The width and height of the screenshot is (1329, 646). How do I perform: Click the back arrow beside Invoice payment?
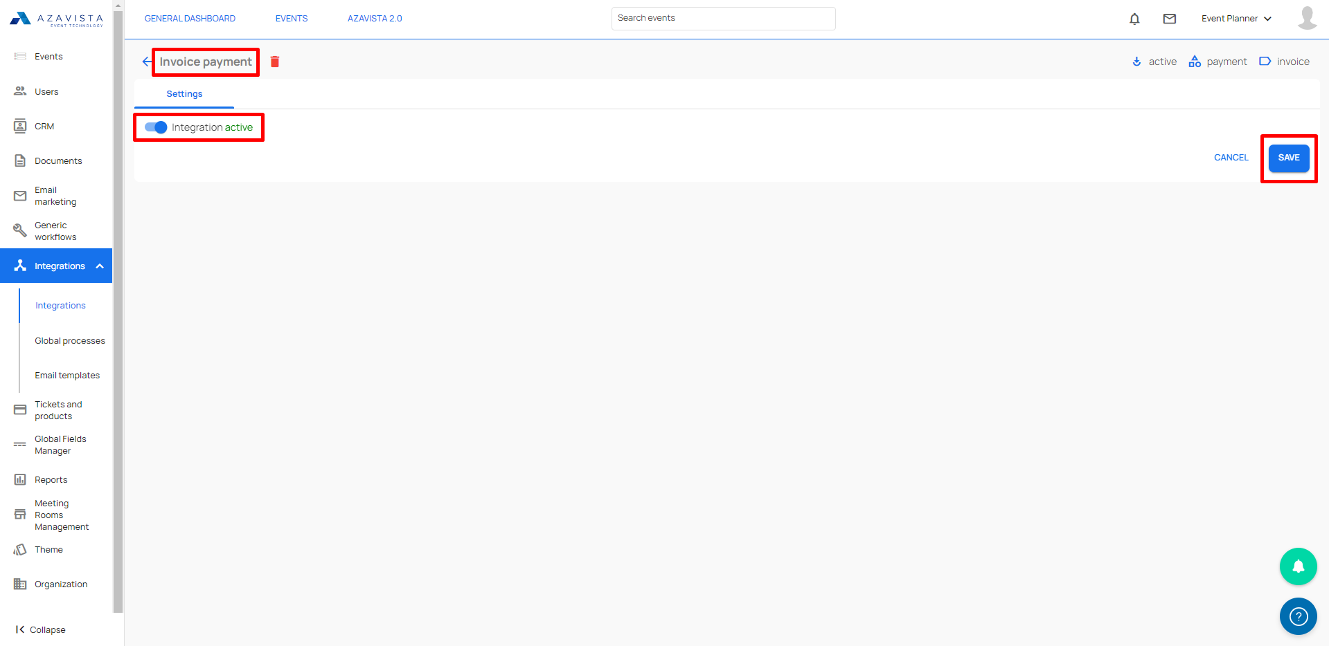tap(147, 62)
